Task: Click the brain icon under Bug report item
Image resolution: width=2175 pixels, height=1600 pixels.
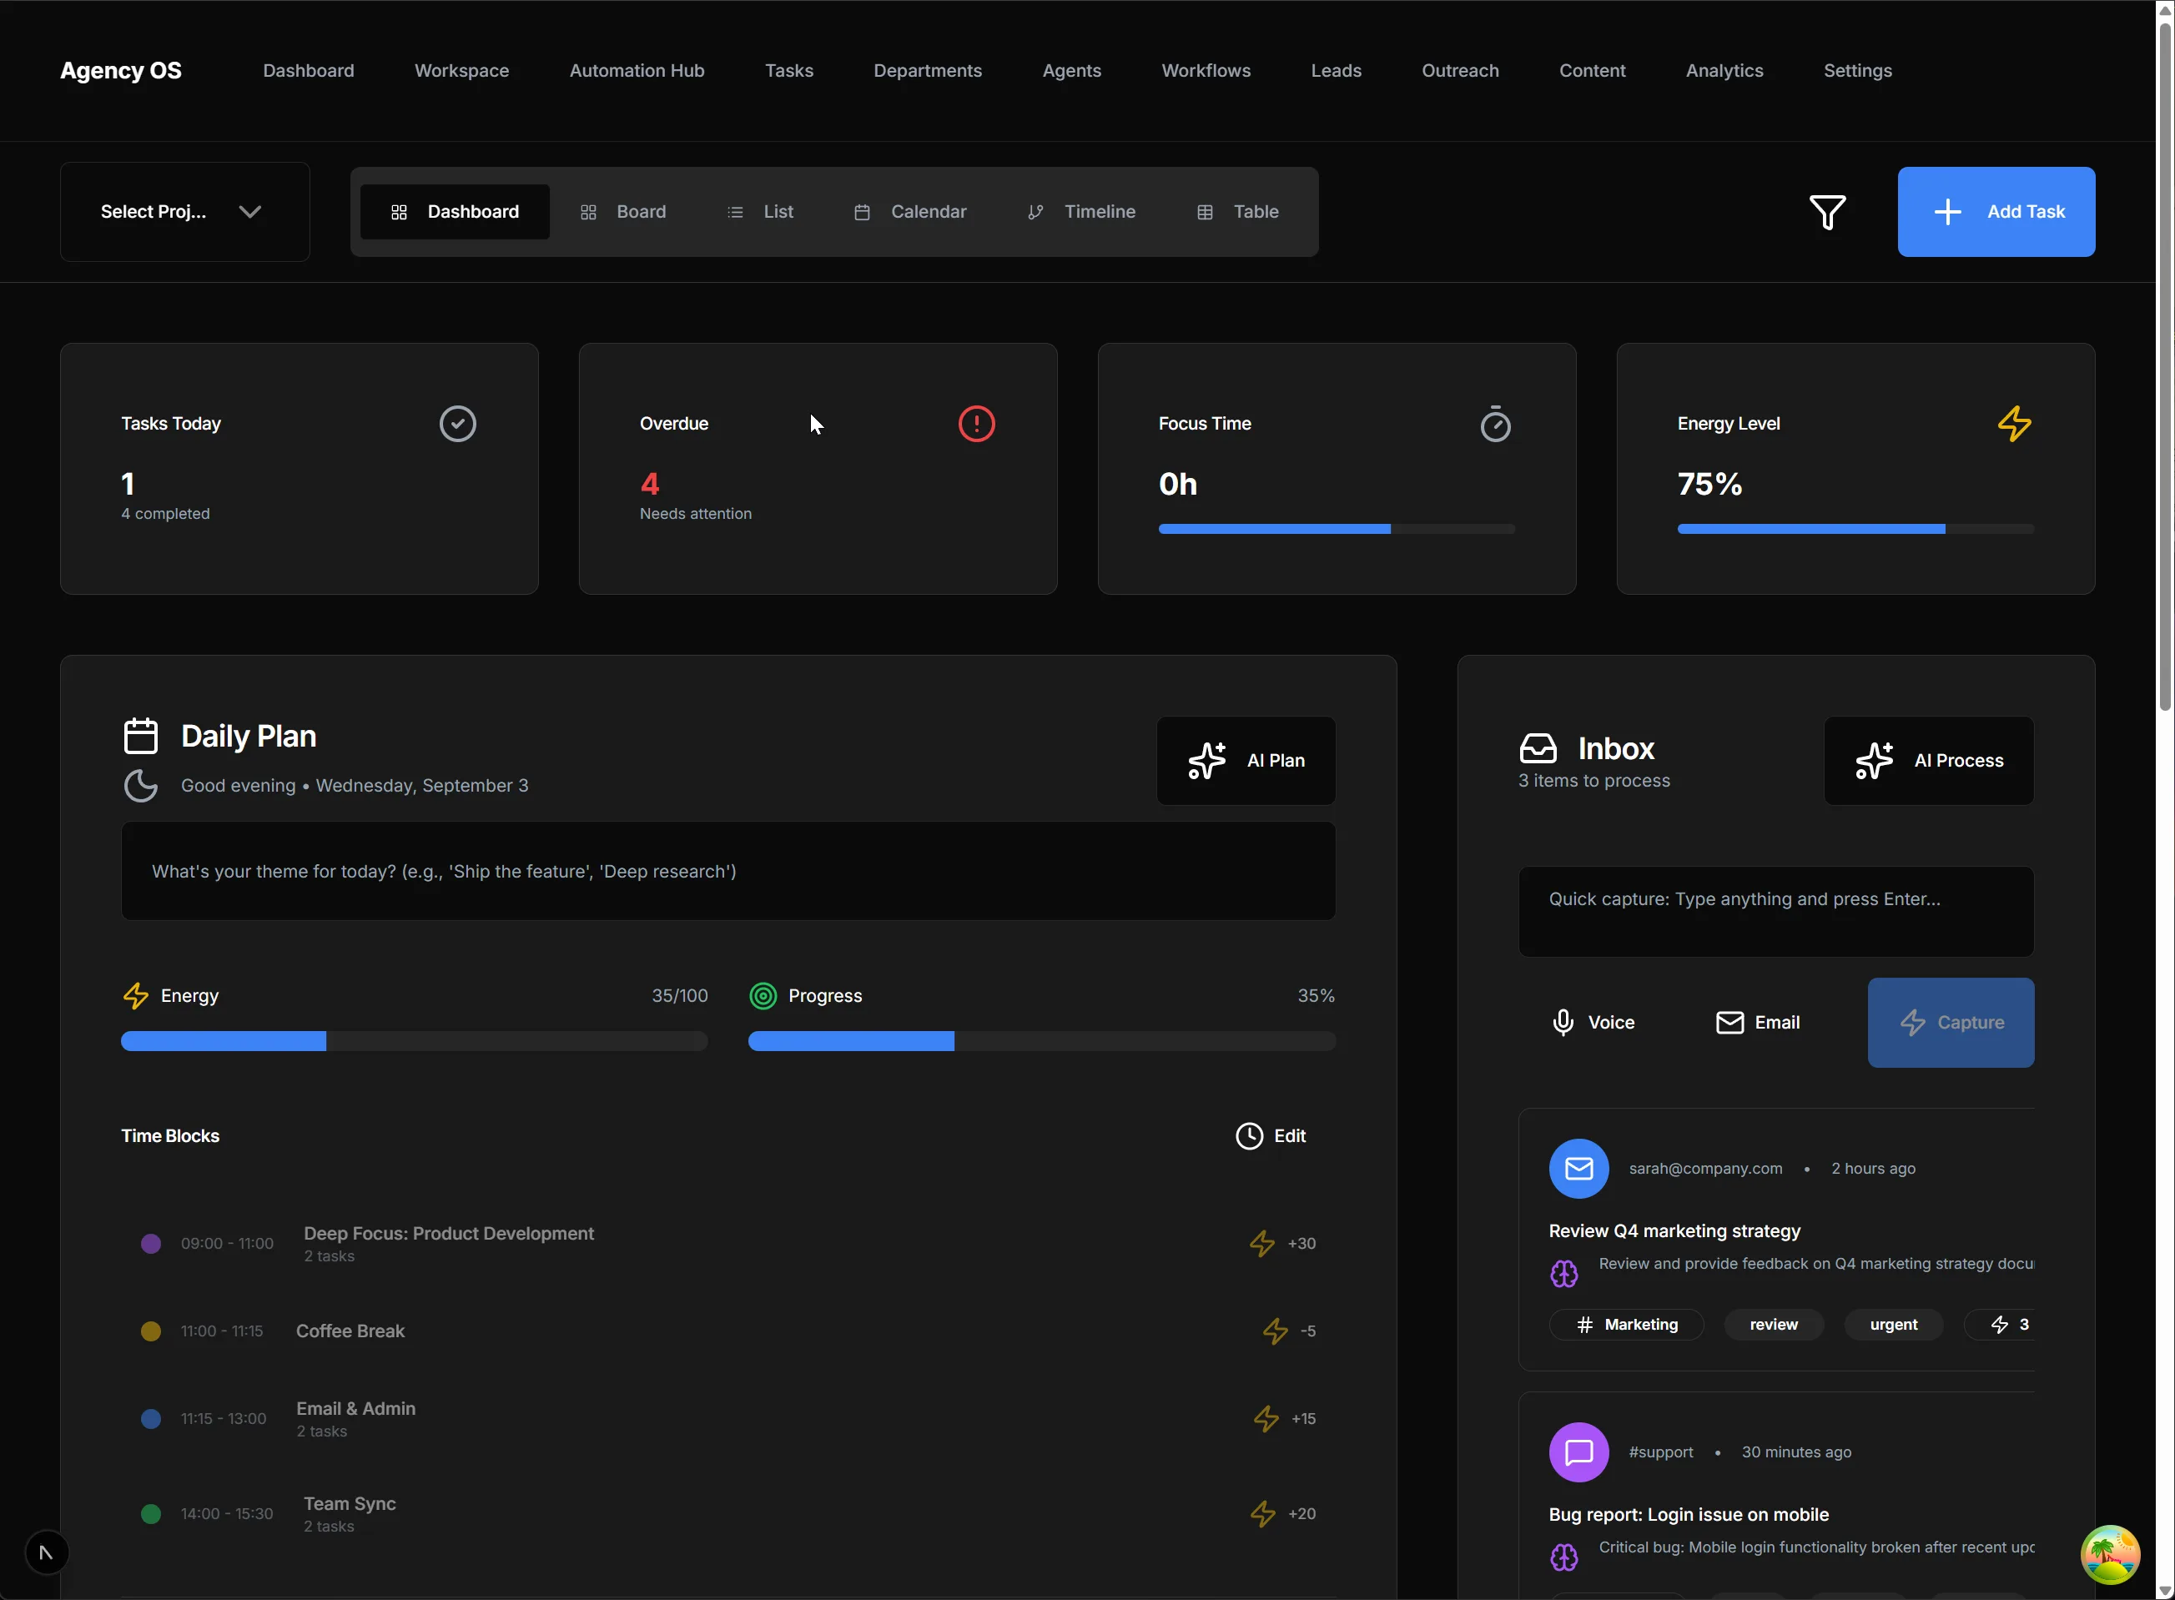Action: tap(1564, 1557)
